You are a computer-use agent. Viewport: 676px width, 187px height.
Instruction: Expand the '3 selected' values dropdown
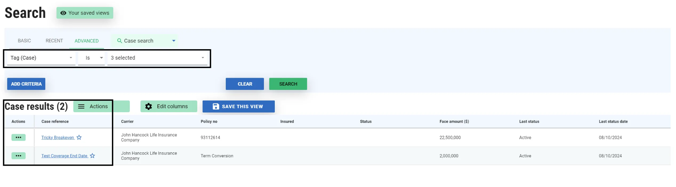click(x=202, y=58)
